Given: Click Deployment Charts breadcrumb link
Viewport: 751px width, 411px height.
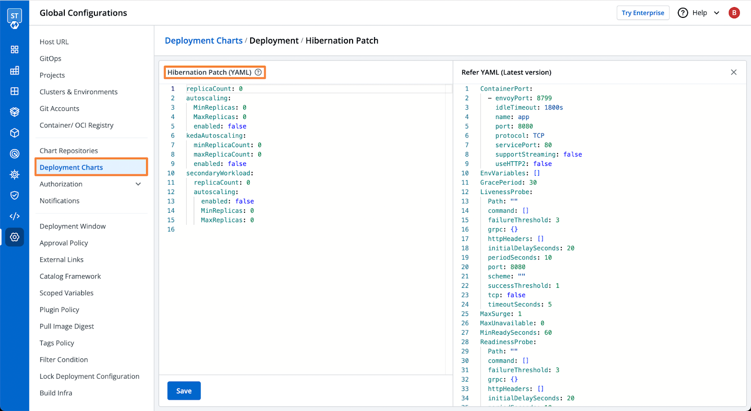Looking at the screenshot, I should click(204, 41).
